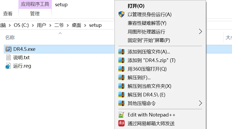232x129 pixels.
Task: Expand the 用图形处理器运行 submenu arrow
Action: 200,32
